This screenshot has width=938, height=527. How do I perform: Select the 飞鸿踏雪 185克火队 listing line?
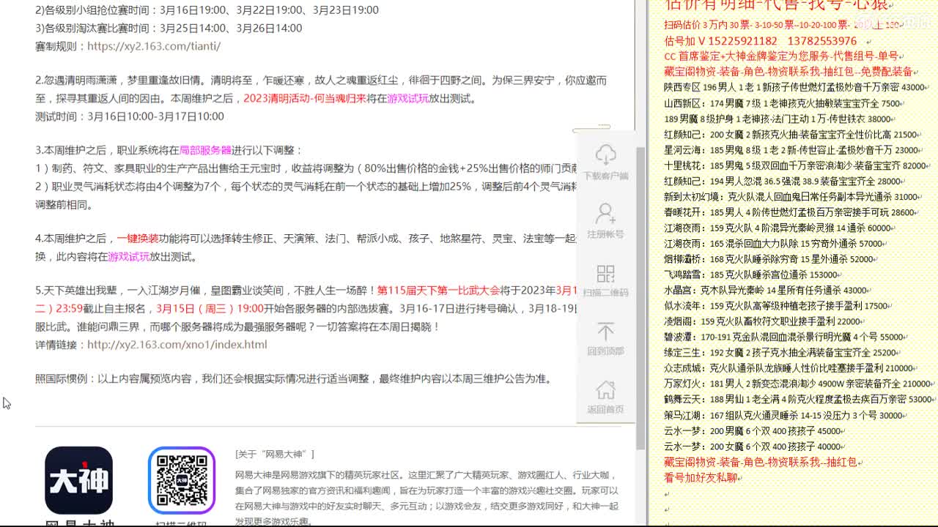tap(754, 274)
